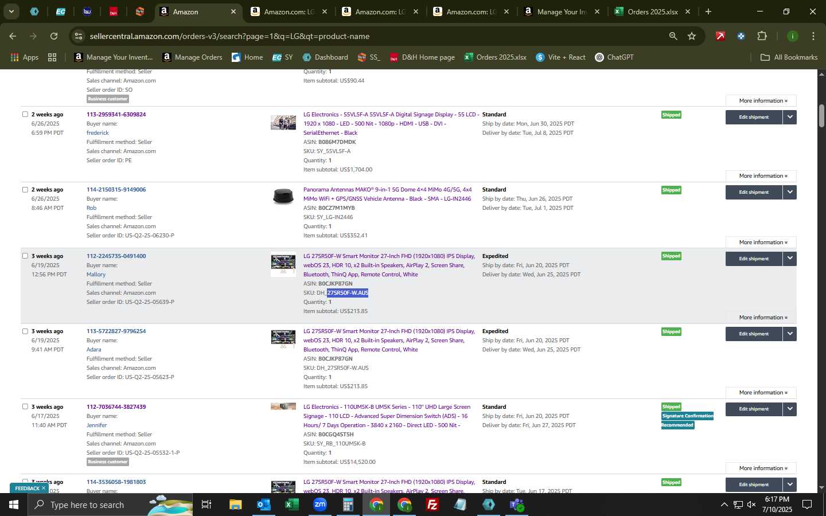Select checkbox for order 113-5722827-9796254
Screen dimensions: 826x516
pyautogui.click(x=25, y=331)
